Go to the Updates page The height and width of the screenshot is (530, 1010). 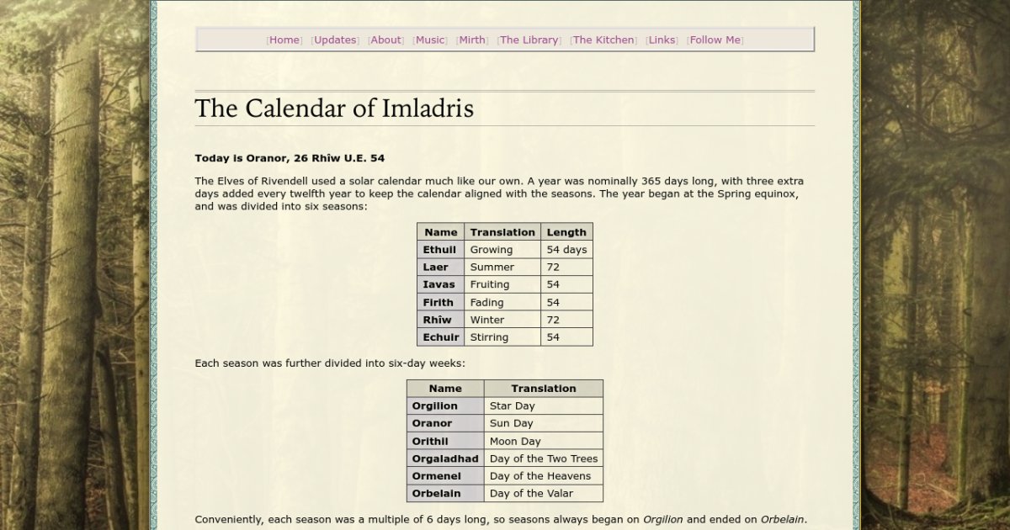point(335,40)
